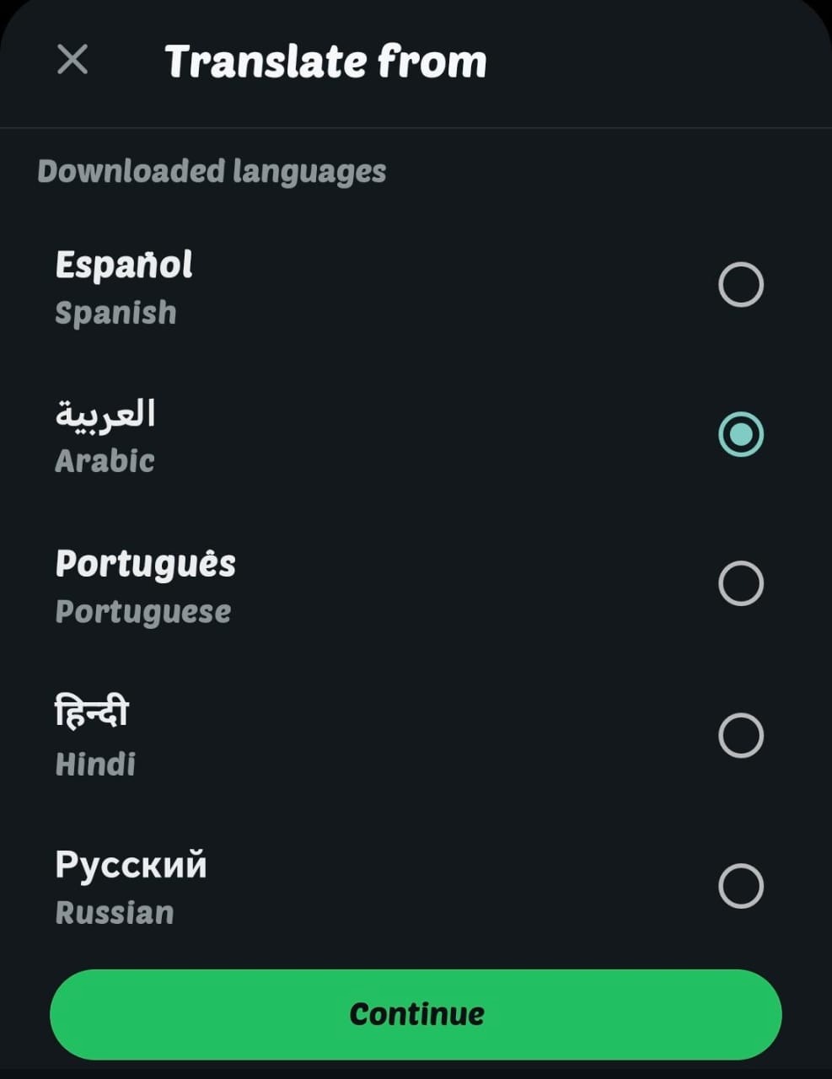
Task: Tap the Español language name
Action: [124, 265]
